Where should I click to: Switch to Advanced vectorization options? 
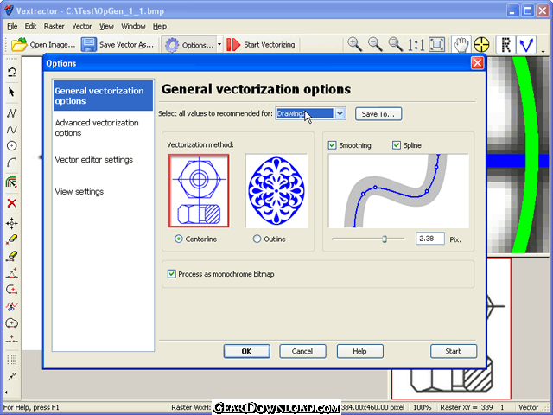(97, 128)
